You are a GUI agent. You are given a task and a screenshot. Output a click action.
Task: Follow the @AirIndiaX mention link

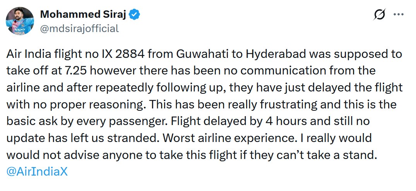37,171
